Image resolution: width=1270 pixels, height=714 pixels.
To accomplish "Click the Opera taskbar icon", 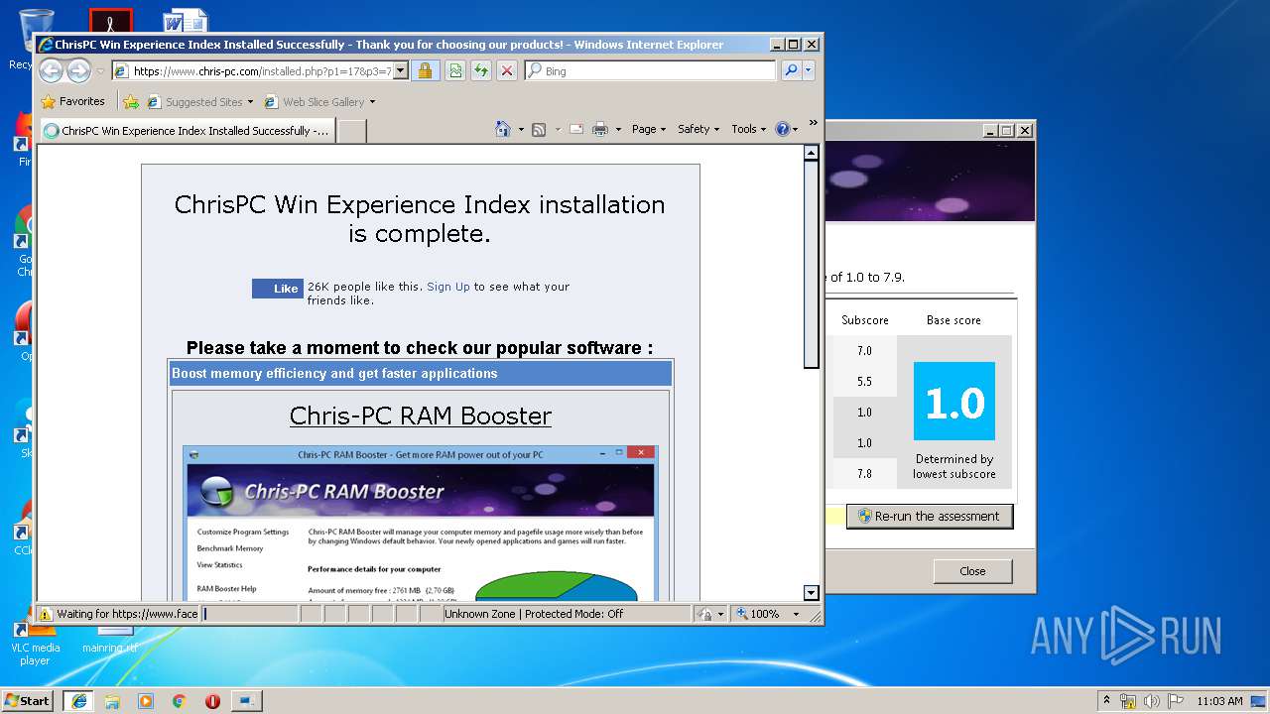I will pyautogui.click(x=212, y=701).
